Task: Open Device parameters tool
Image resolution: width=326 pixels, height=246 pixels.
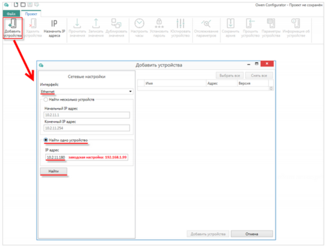Action: point(271,28)
